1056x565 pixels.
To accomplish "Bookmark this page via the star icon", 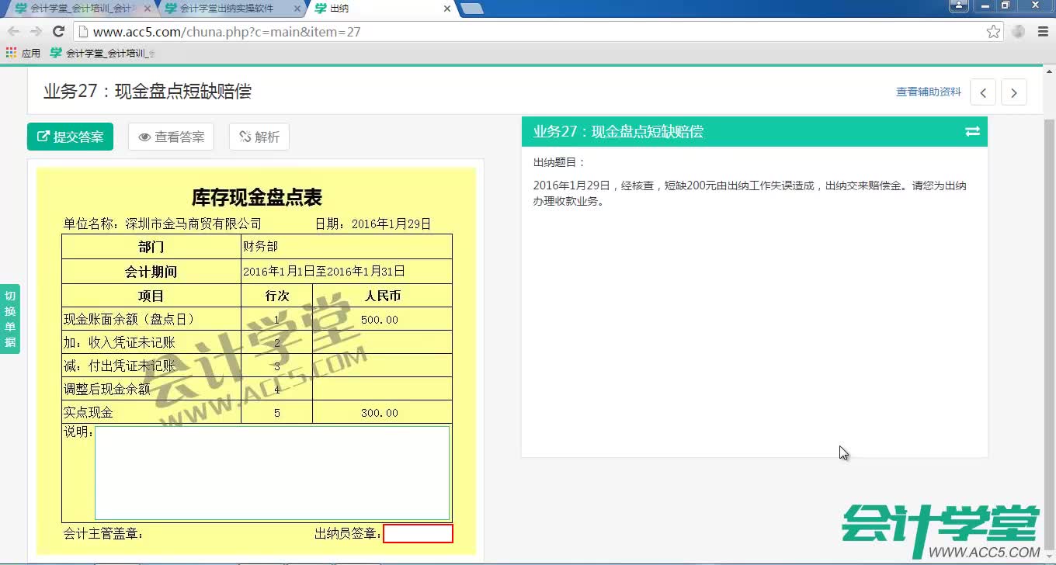I will pyautogui.click(x=995, y=32).
